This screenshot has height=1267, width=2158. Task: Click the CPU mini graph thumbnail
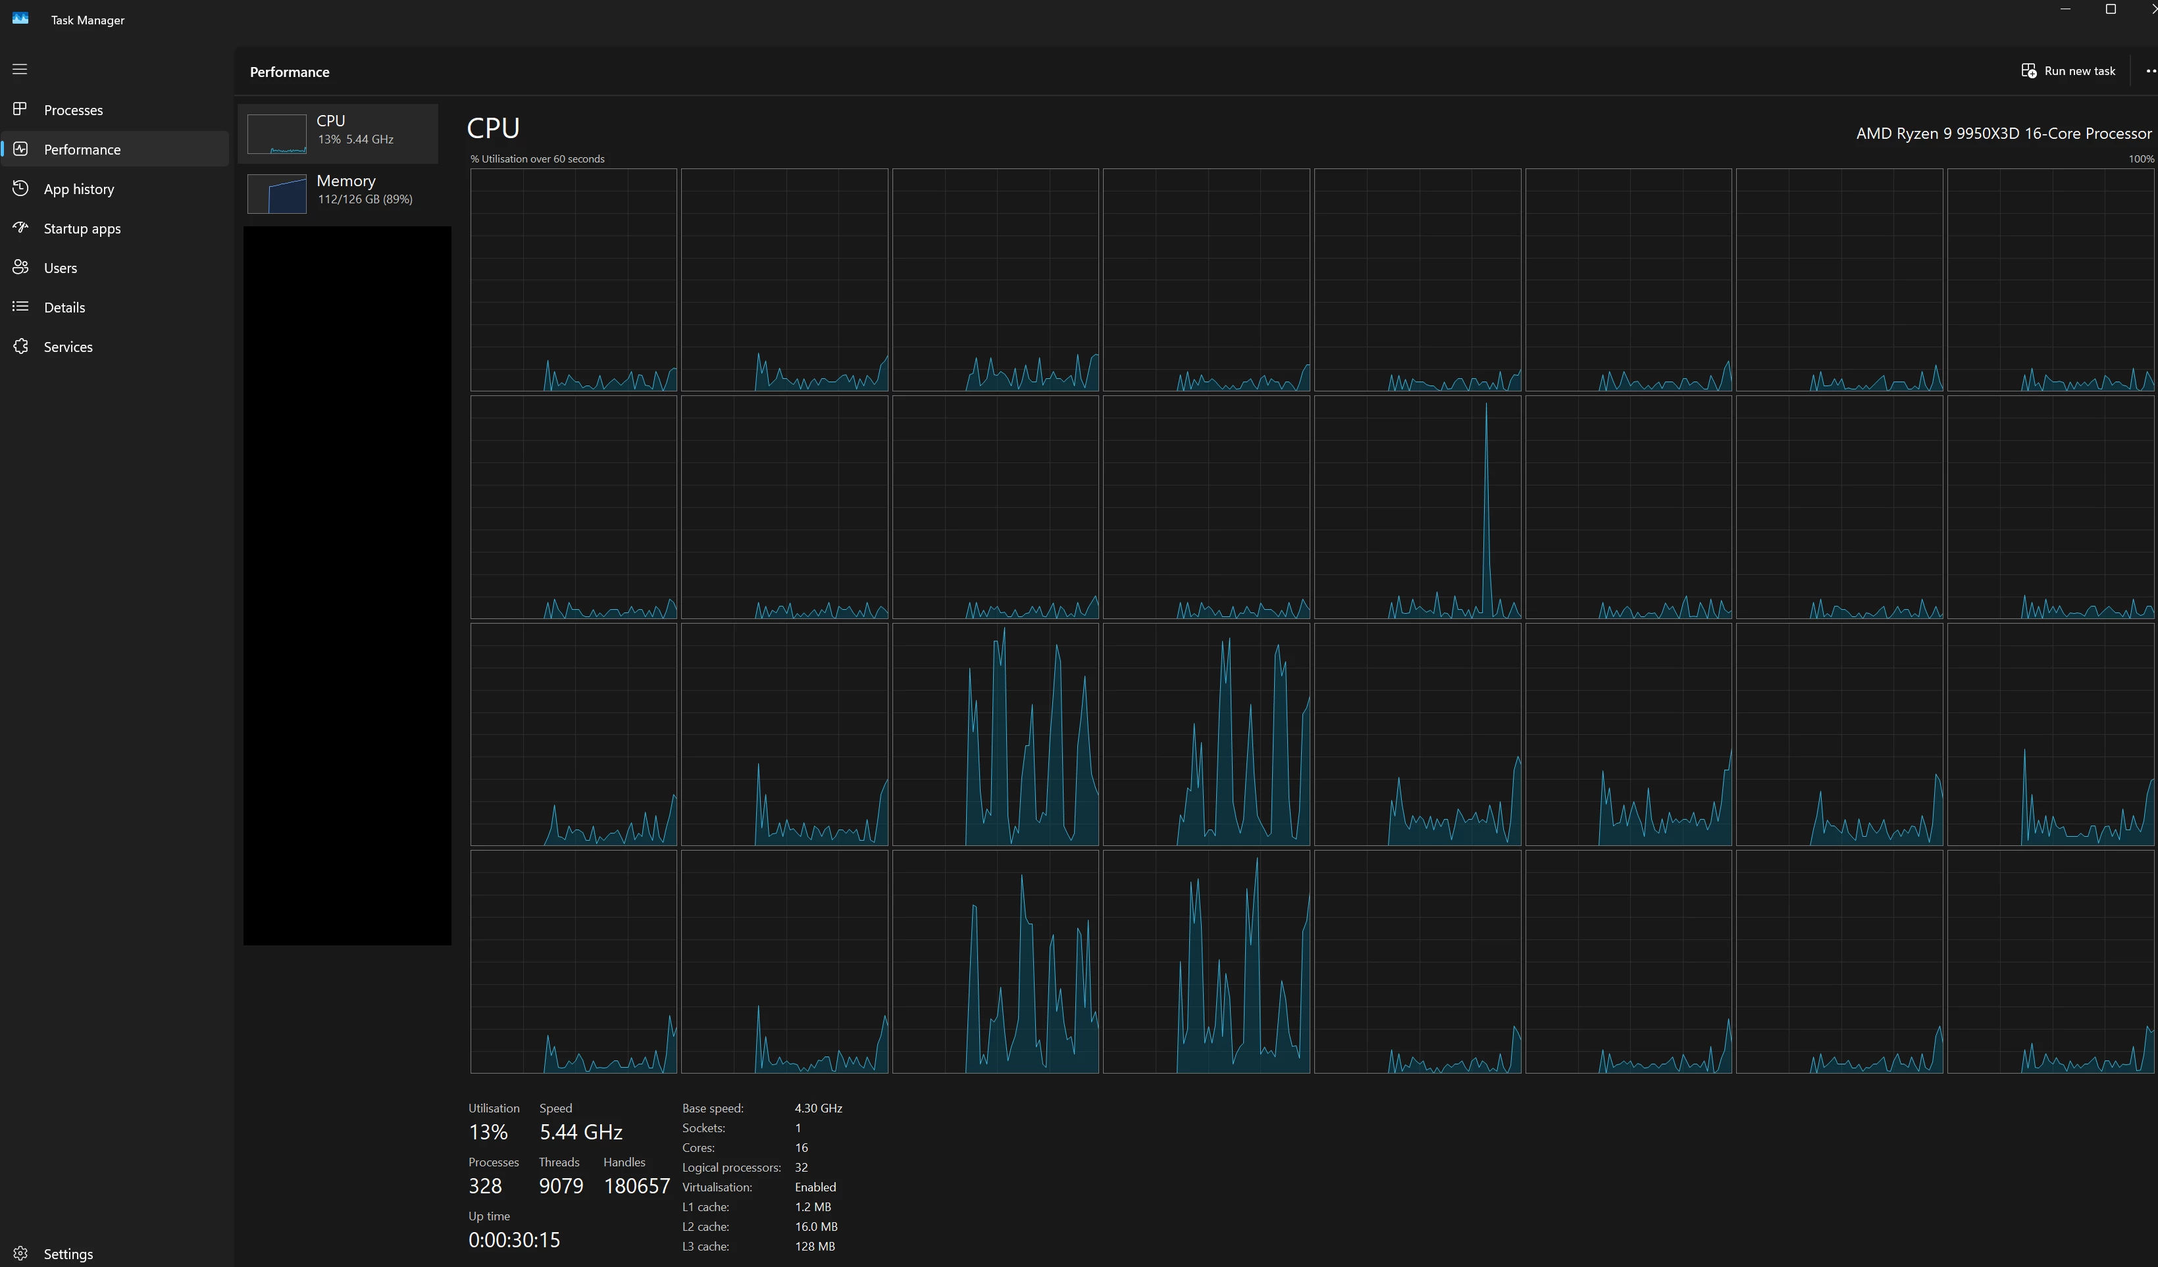pos(276,134)
